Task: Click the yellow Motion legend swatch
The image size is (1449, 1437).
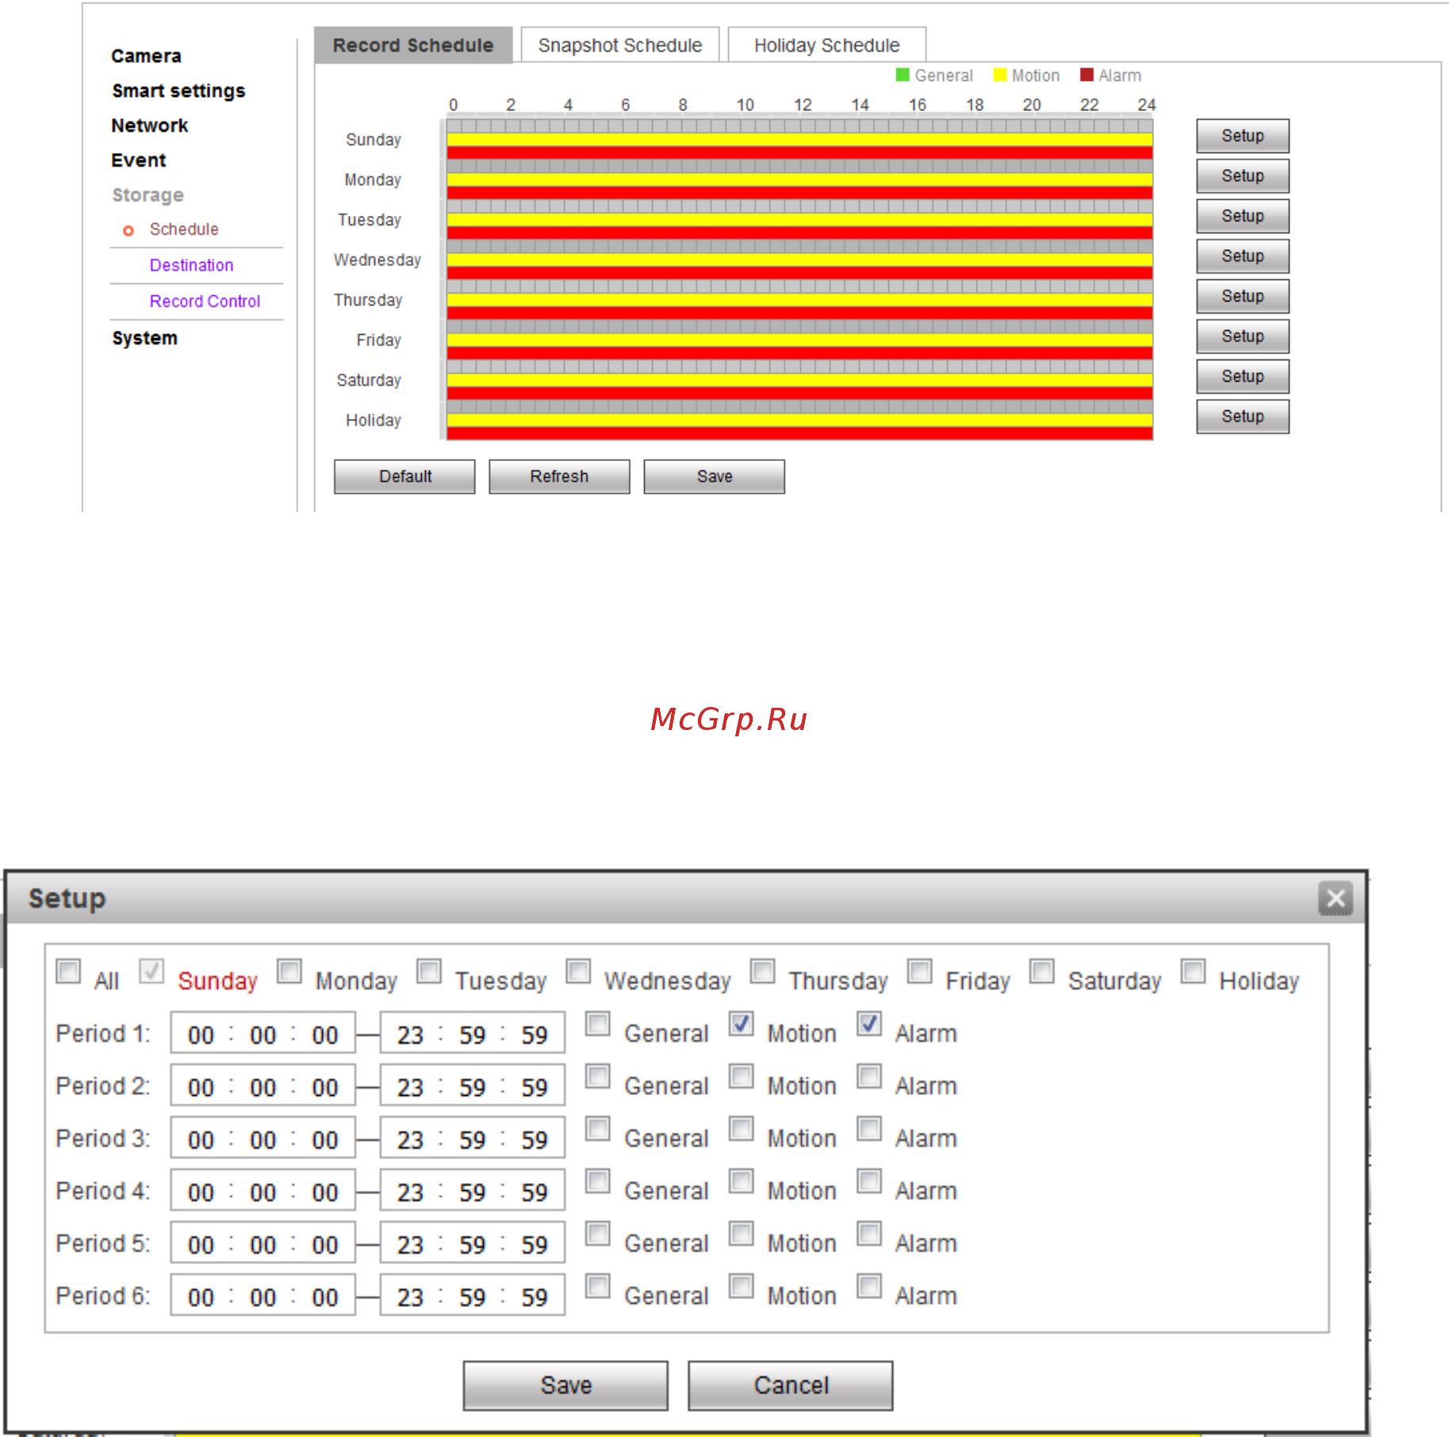Action: coord(999,75)
